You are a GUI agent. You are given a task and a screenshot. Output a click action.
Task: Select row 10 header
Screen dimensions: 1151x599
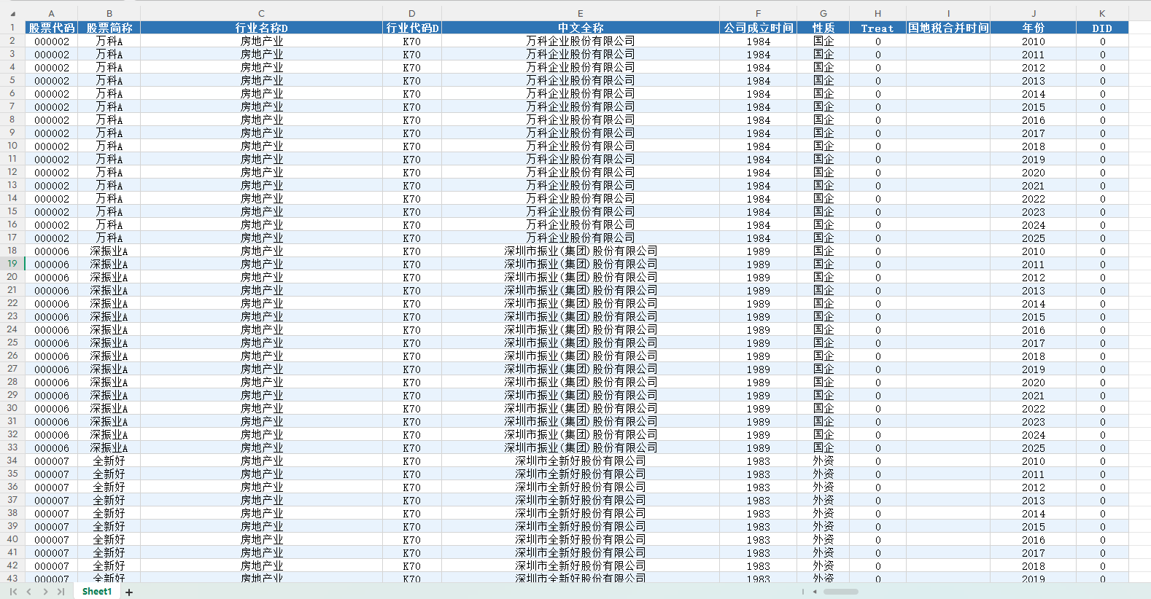(12, 146)
